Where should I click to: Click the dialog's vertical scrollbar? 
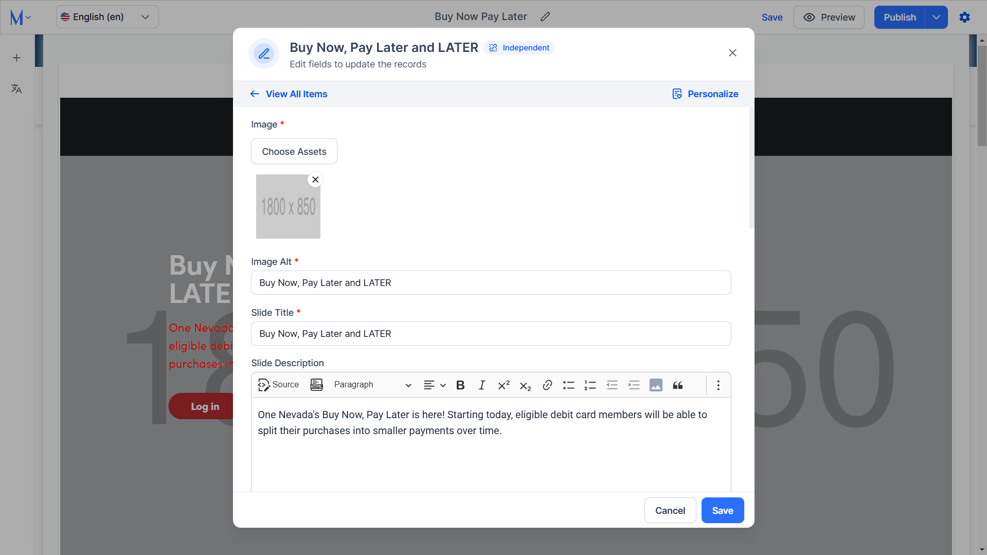[751, 168]
